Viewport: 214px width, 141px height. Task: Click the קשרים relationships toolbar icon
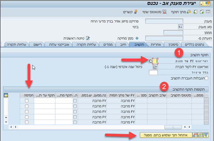coord(135,12)
